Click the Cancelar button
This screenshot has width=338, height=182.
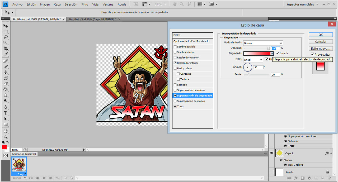(321, 42)
